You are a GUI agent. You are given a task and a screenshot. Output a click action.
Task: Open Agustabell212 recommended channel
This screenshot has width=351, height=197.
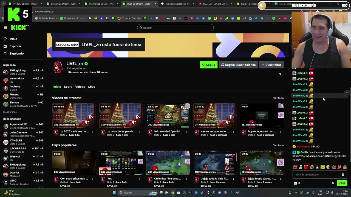[23, 126]
